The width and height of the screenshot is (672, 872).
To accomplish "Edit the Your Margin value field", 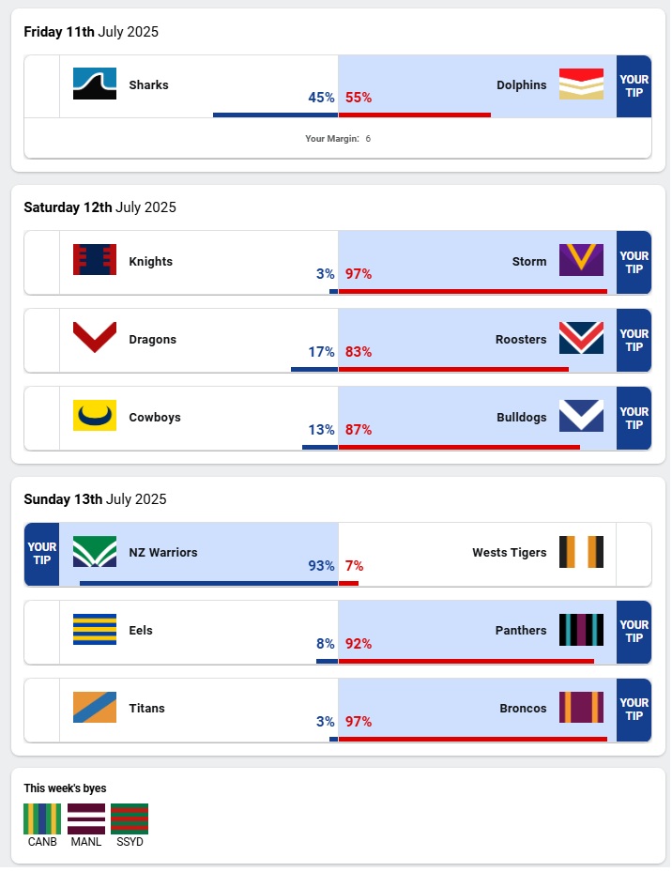I will pyautogui.click(x=369, y=139).
